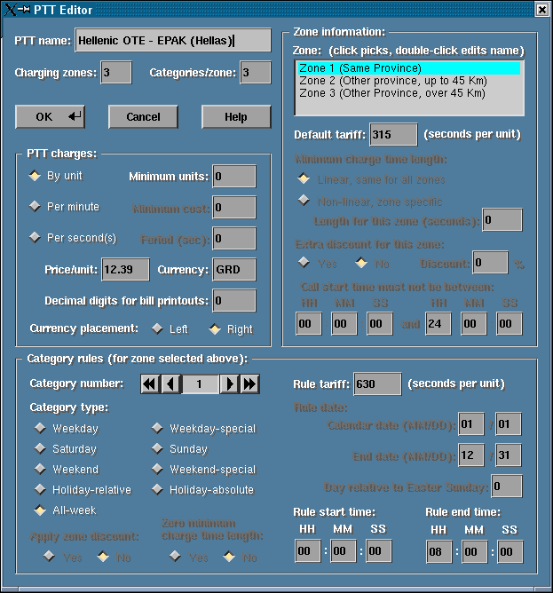This screenshot has width=553, height=593.
Task: Go to previous category number
Action: (x=170, y=383)
